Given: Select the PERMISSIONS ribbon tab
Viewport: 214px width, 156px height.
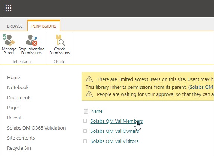Looking at the screenshot, I should click(x=44, y=26).
